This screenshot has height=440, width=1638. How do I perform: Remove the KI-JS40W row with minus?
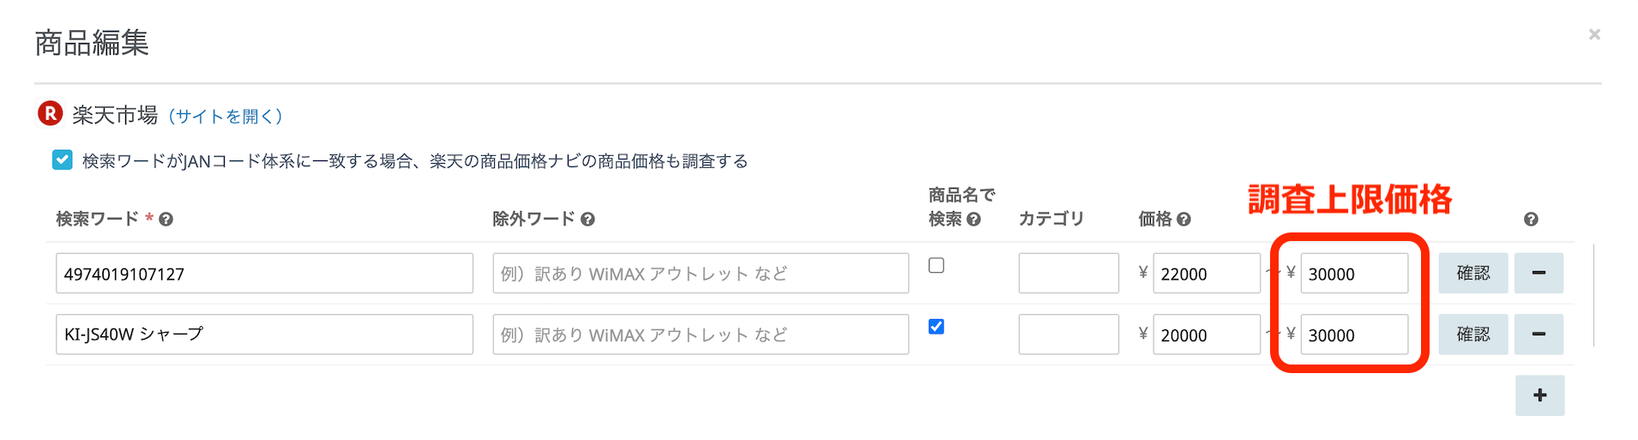[x=1539, y=334]
